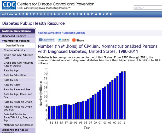Open Methods and Limitations page
162x133 pixels.
(x=18, y=125)
